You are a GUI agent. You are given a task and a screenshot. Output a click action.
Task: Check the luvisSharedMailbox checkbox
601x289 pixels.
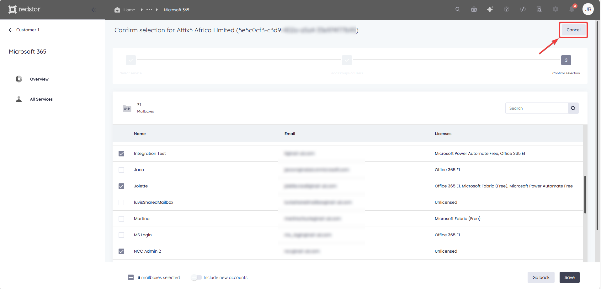(x=121, y=202)
